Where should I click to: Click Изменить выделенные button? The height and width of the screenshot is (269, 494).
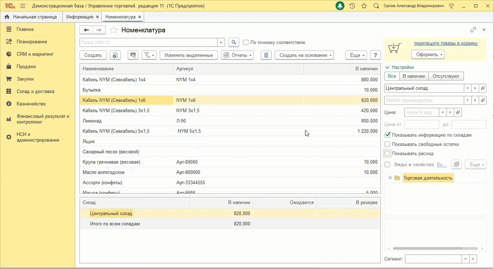[x=189, y=55]
